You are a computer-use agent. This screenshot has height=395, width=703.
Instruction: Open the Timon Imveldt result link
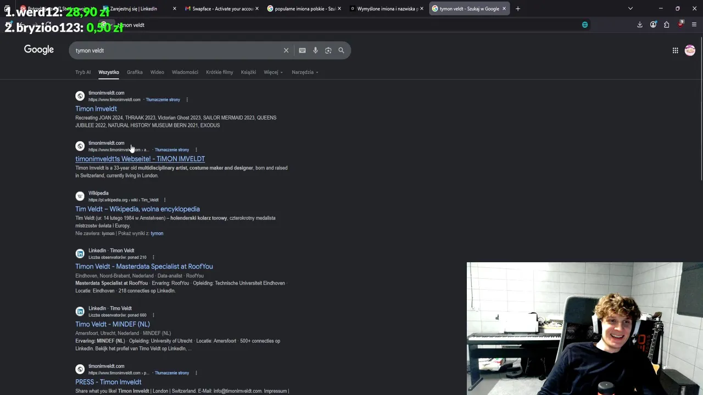pyautogui.click(x=96, y=109)
